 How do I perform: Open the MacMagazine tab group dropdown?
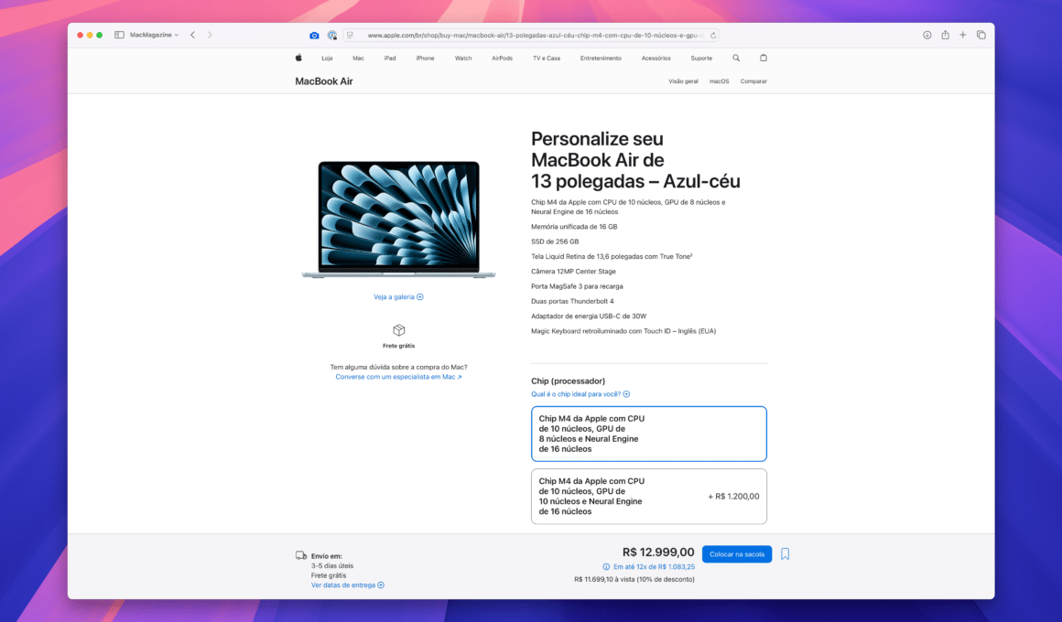[154, 35]
